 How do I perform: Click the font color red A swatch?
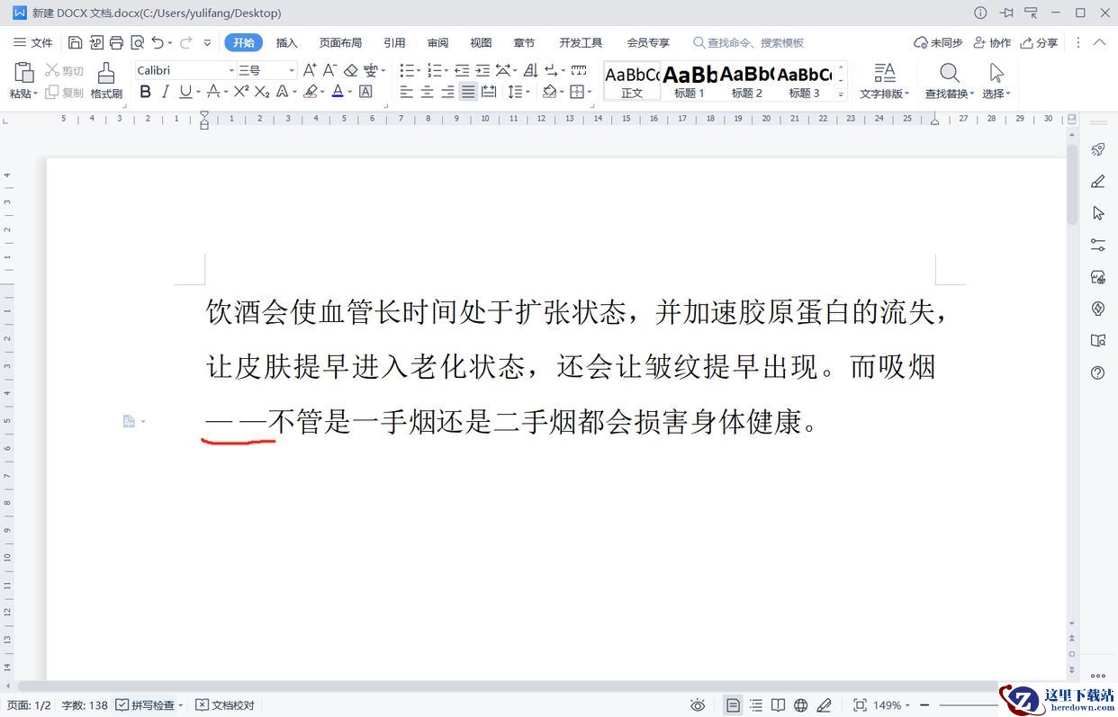[337, 92]
